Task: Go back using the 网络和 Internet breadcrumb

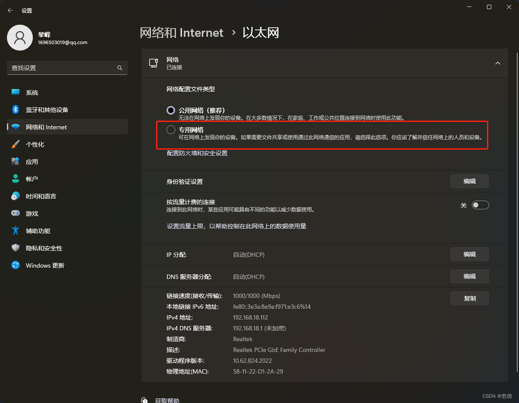Action: [x=182, y=32]
